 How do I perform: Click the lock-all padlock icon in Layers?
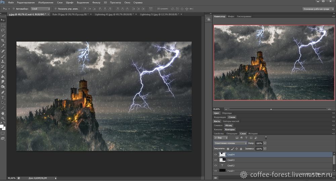(x=242, y=148)
